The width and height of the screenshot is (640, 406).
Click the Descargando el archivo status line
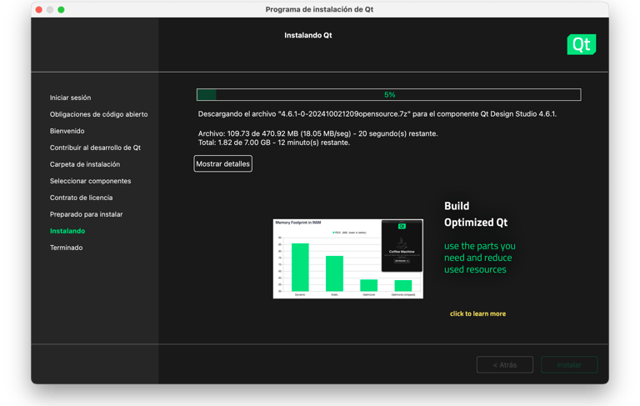pyautogui.click(x=377, y=114)
